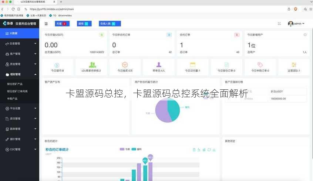
Task: Click the 今日提币 dollar coin icon
Action: 57,65
